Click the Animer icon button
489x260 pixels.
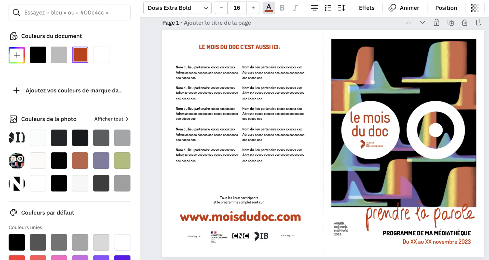coord(404,8)
